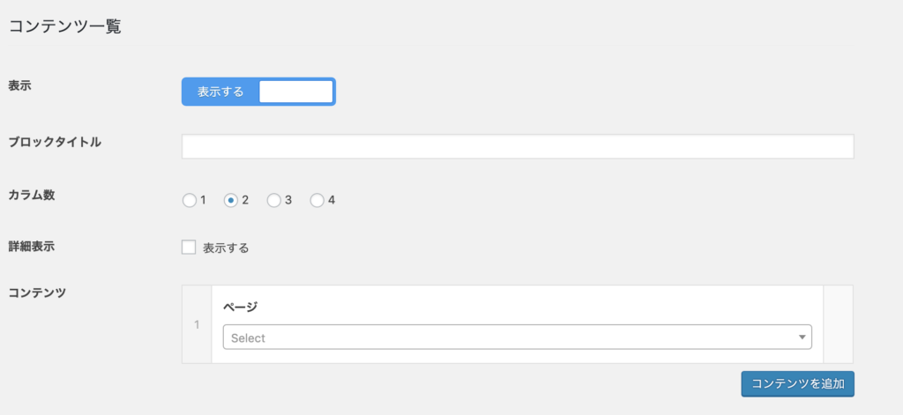
Task: Enable the 詳細表示 checkbox
Action: tap(189, 248)
